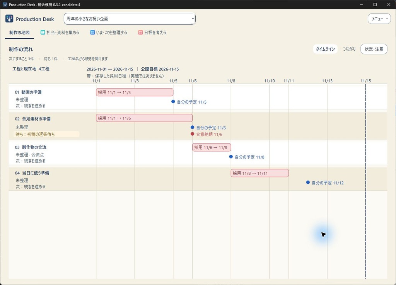Click the 採用 11/1 → 11/5 schedule bar
Viewport: 396px width, 285px height.
135,92
